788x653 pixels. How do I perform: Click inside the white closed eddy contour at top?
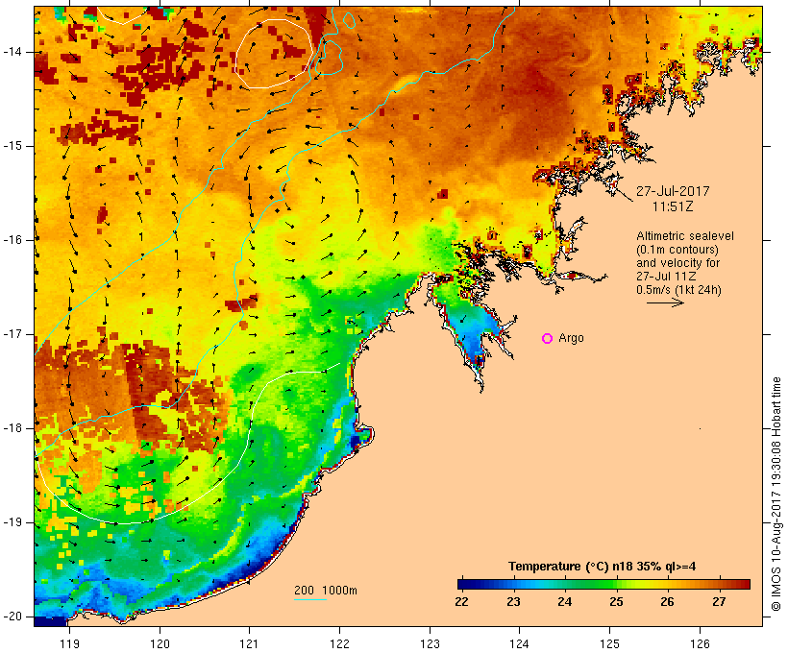[x=274, y=54]
